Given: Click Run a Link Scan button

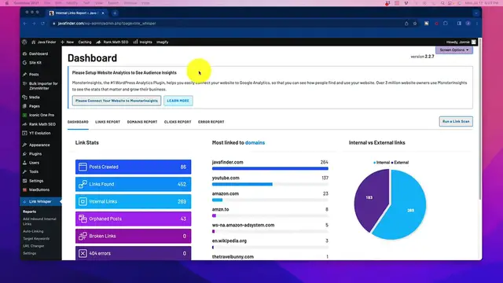Looking at the screenshot, I should pyautogui.click(x=456, y=122).
